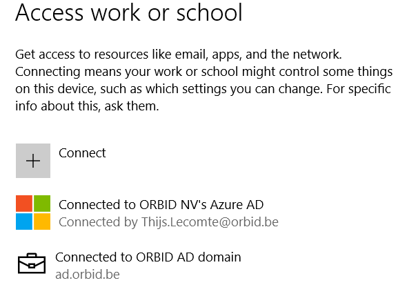Click the Thijs.Lecomte@orbid.be account line
This screenshot has height=296, width=398.
click(x=168, y=222)
